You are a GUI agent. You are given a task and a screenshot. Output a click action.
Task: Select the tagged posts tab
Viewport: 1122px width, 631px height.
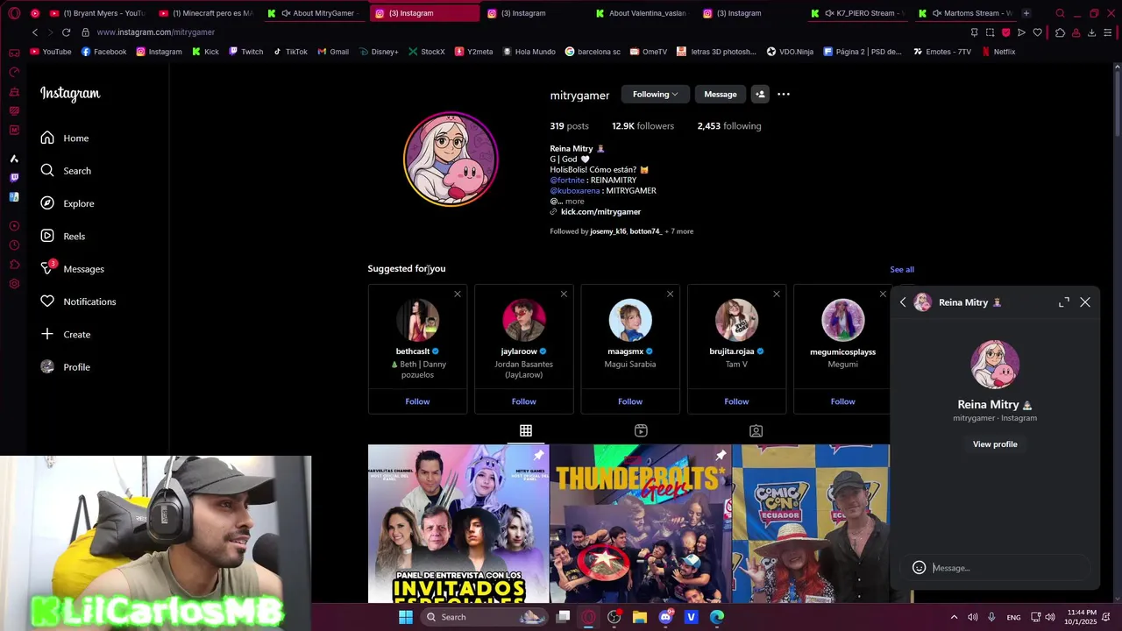[x=756, y=430]
